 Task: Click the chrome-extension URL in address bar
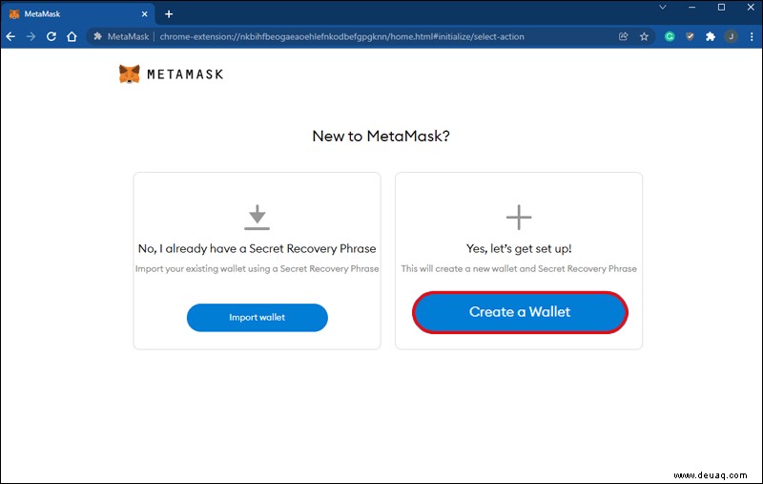click(x=341, y=36)
